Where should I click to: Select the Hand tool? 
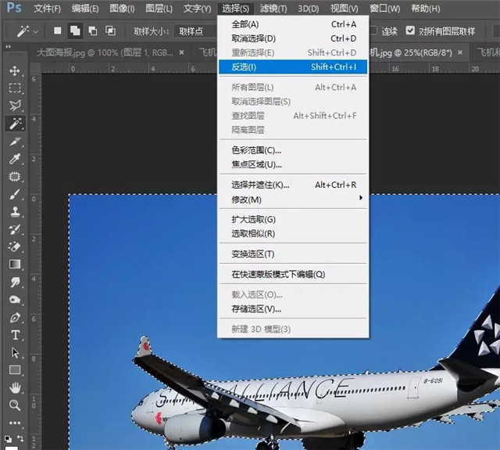[x=15, y=387]
